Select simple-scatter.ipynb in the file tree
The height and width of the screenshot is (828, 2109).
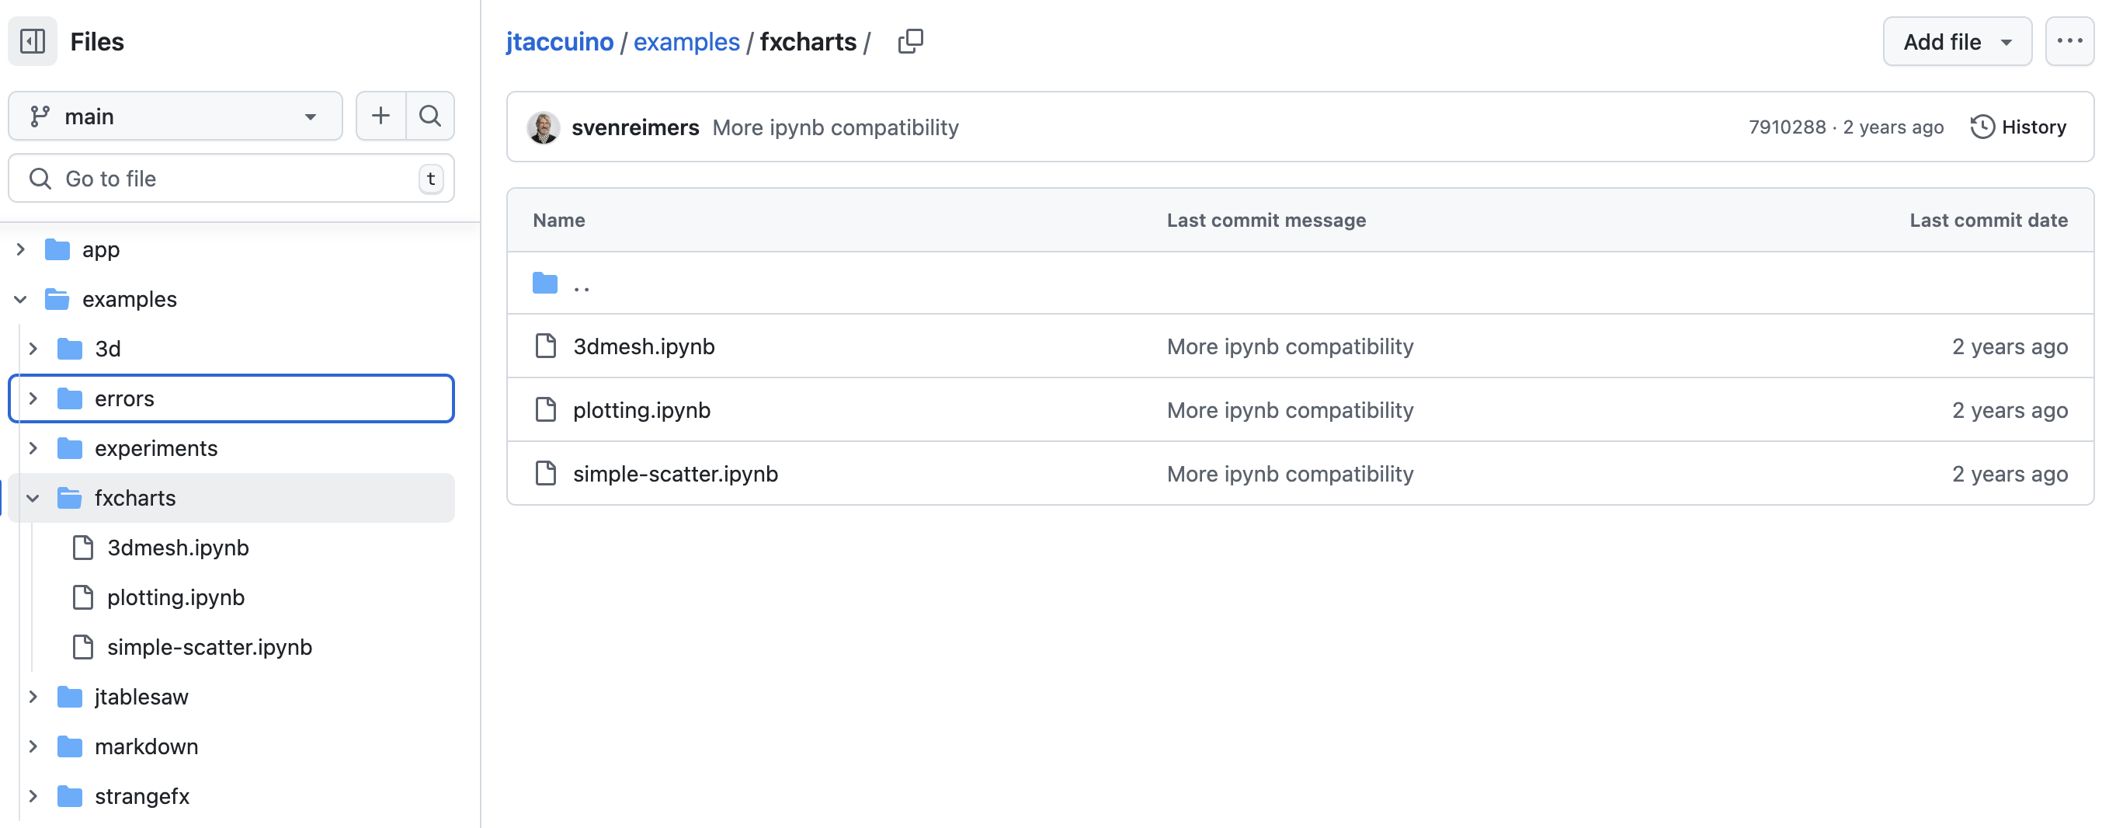tap(210, 646)
